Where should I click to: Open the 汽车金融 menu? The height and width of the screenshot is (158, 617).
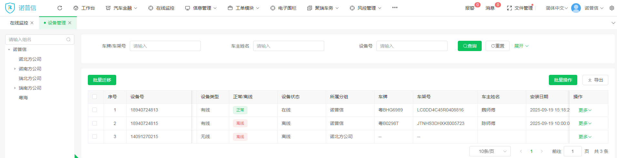point(122,8)
